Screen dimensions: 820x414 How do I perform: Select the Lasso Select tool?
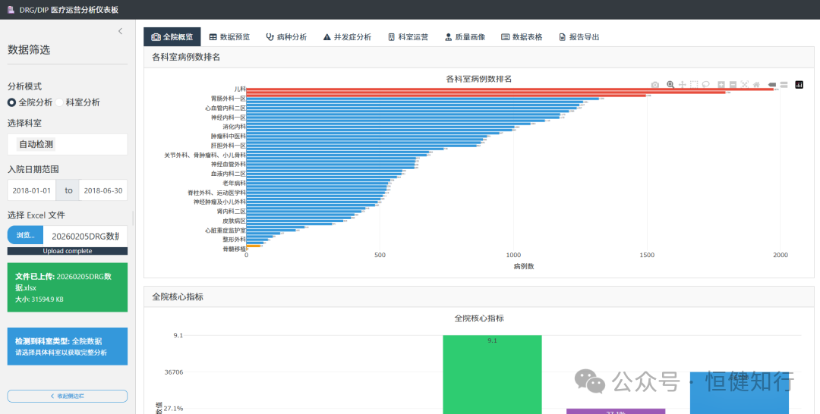705,85
